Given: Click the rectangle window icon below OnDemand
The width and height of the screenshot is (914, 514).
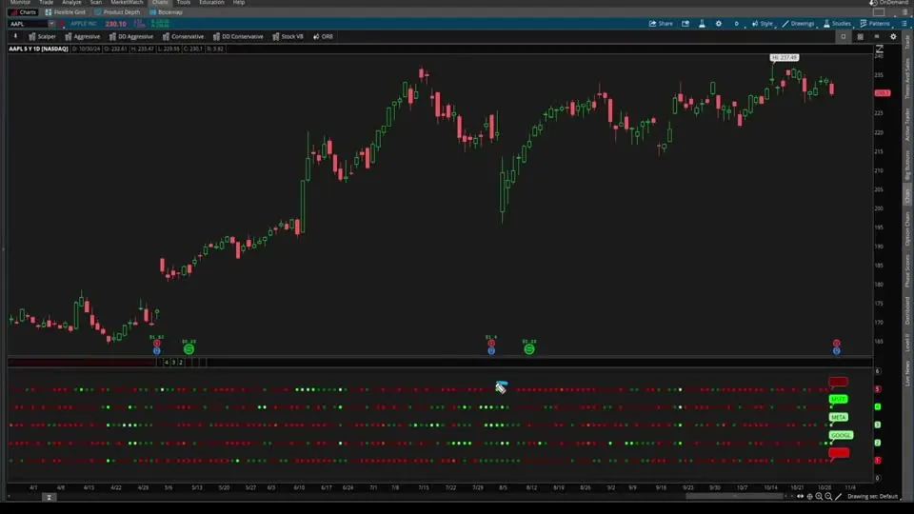Looking at the screenshot, I should [x=879, y=12].
